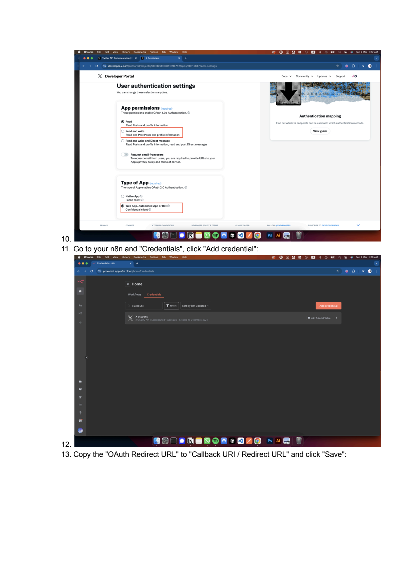Open the Executions list icon in n8n sidebar
This screenshot has width=405, height=572.
pos(80,405)
